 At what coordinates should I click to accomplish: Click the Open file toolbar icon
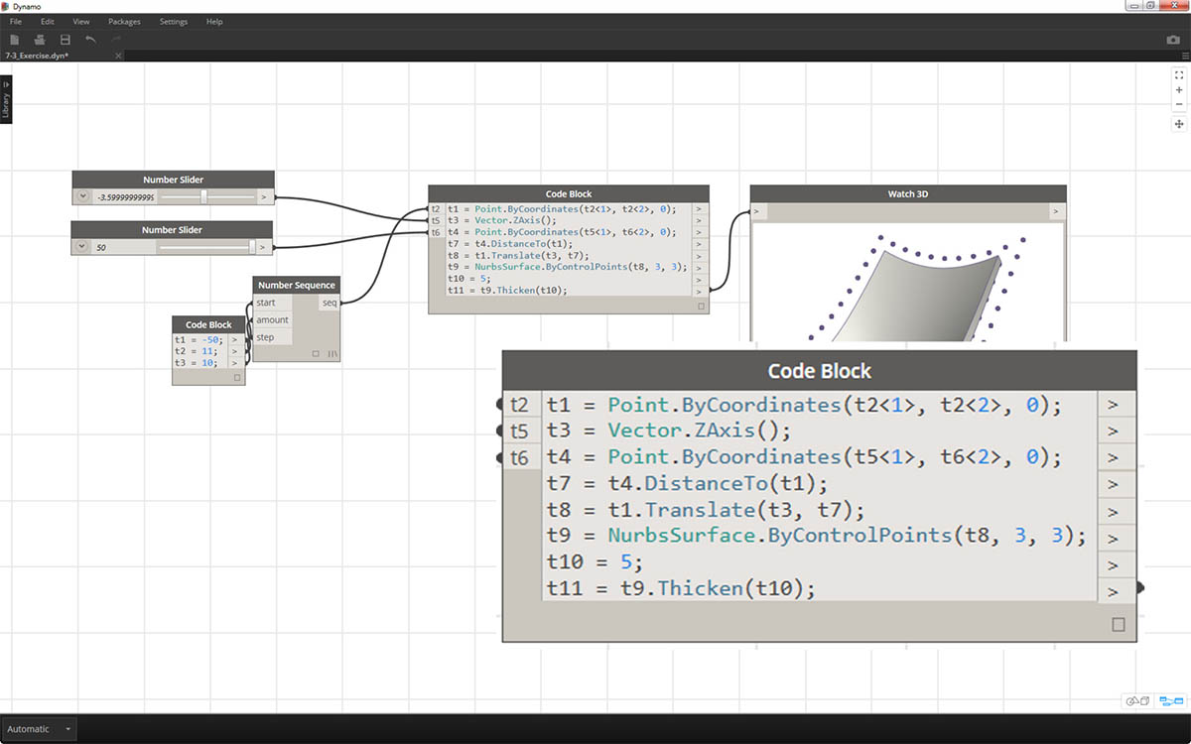pos(40,40)
